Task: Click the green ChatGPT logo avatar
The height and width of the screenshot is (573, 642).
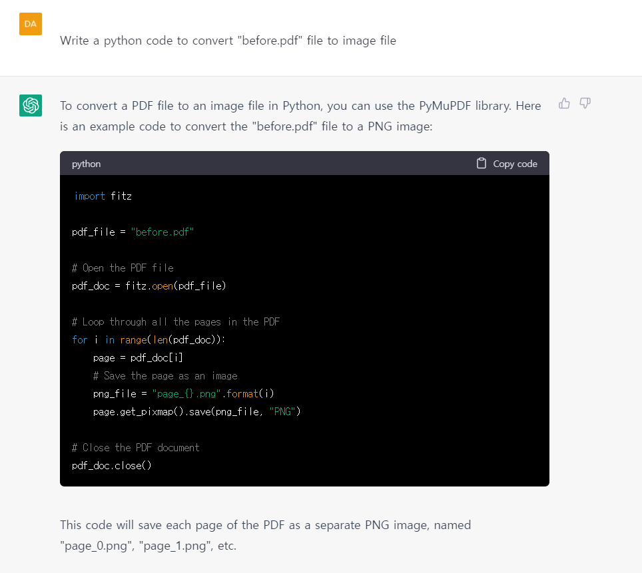Action: (x=31, y=106)
